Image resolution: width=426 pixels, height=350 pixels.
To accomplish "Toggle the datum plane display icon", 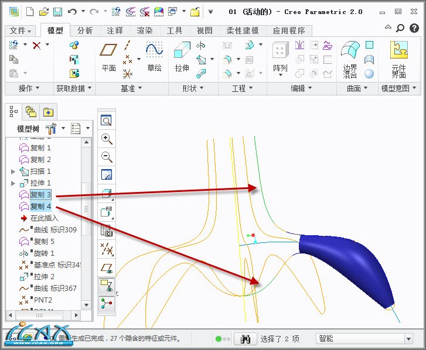I will 107,267.
